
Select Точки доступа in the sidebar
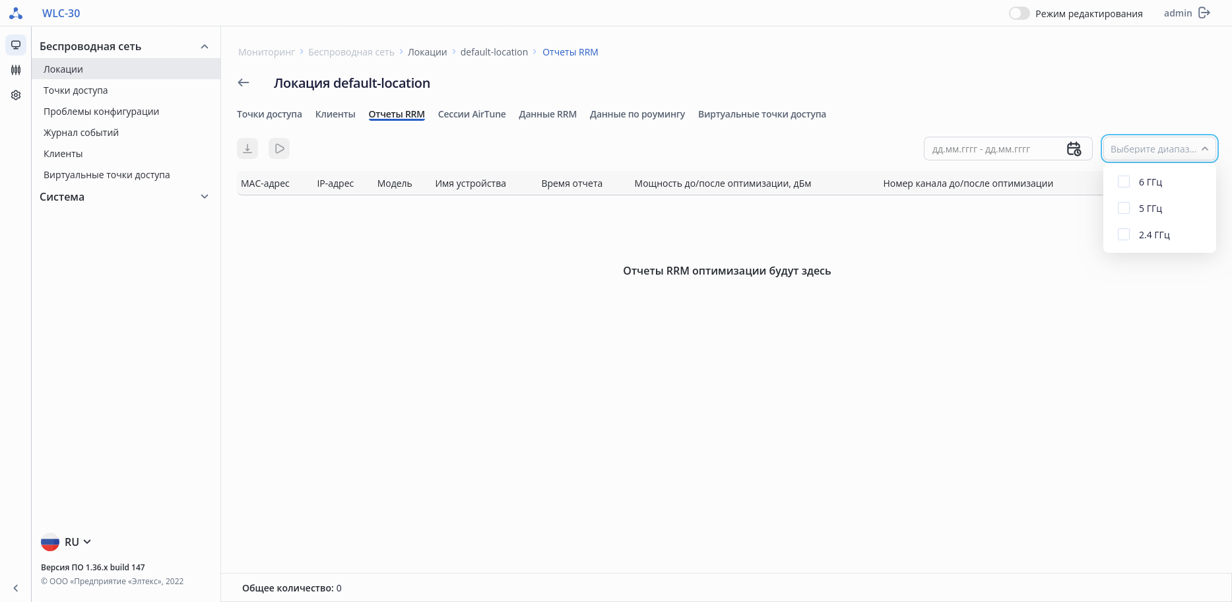click(126, 90)
